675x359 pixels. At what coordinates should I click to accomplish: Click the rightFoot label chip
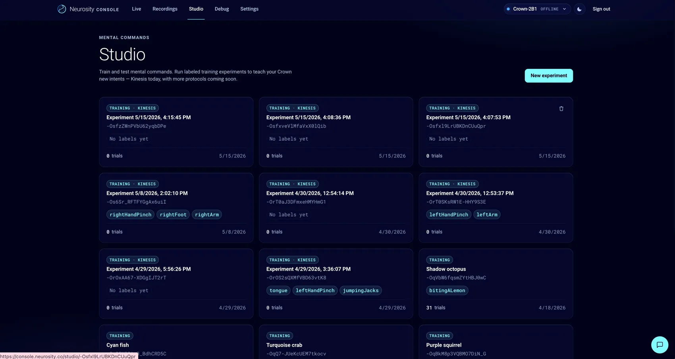tap(173, 215)
